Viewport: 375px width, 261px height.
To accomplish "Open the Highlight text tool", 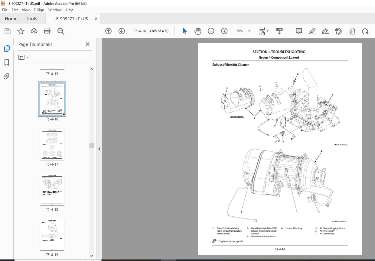I will coord(312,31).
